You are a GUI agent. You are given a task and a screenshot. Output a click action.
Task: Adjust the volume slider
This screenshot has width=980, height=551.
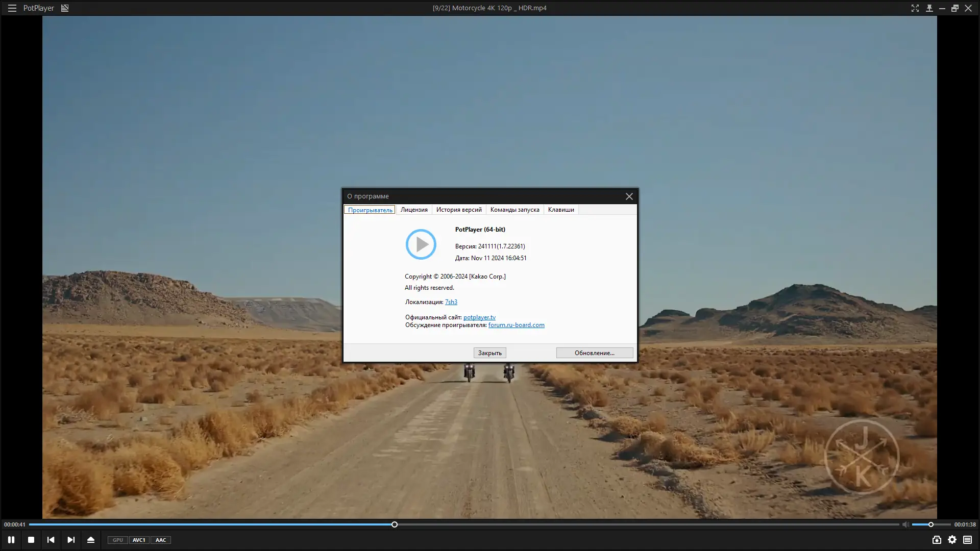931,524
